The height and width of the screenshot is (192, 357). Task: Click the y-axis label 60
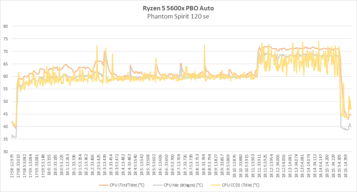(x=5, y=76)
